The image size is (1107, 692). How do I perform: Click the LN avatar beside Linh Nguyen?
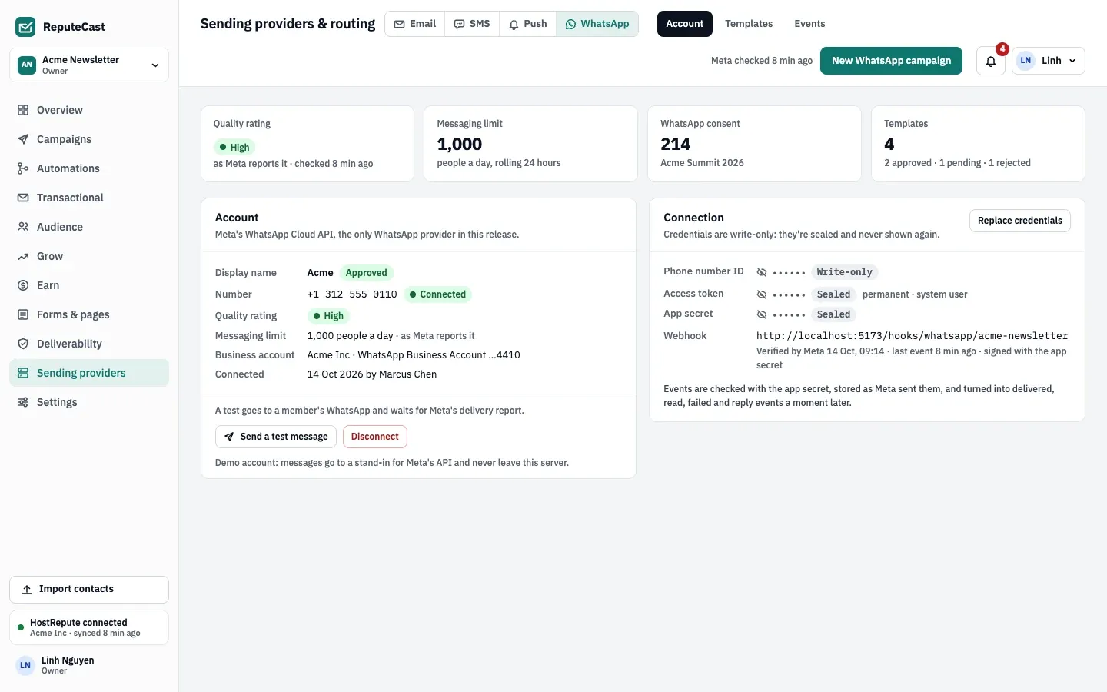pos(25,665)
